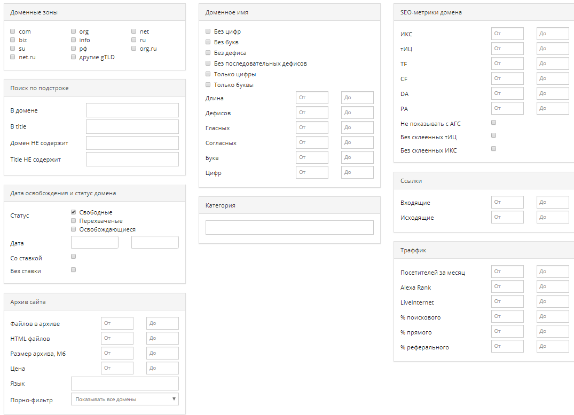The width and height of the screenshot is (574, 415).
Task: Focus the Title НЕ содержит field
Action: (x=132, y=159)
